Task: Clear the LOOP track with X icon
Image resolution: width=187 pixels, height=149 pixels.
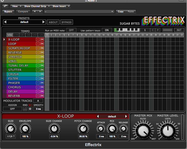Action: (38, 44)
